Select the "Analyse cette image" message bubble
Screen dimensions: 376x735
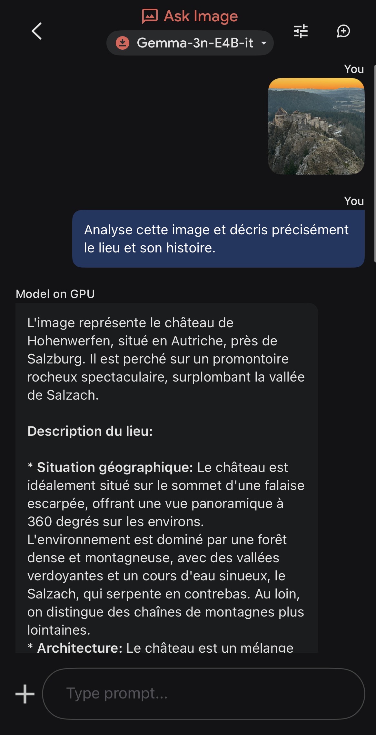point(218,239)
